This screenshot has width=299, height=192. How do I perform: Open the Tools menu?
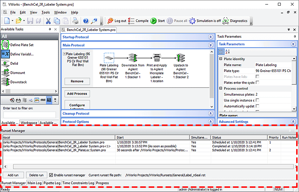pyautogui.click(x=46, y=12)
